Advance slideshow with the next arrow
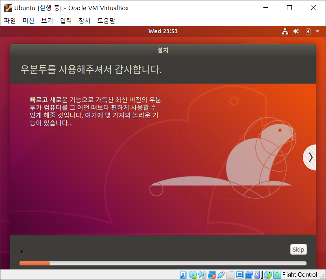 point(310,157)
